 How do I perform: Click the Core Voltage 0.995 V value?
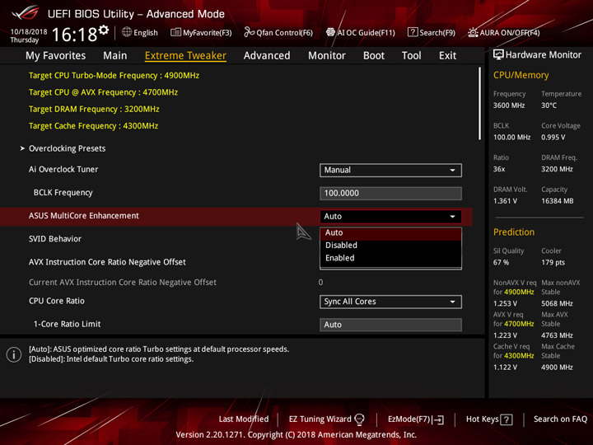pos(553,137)
